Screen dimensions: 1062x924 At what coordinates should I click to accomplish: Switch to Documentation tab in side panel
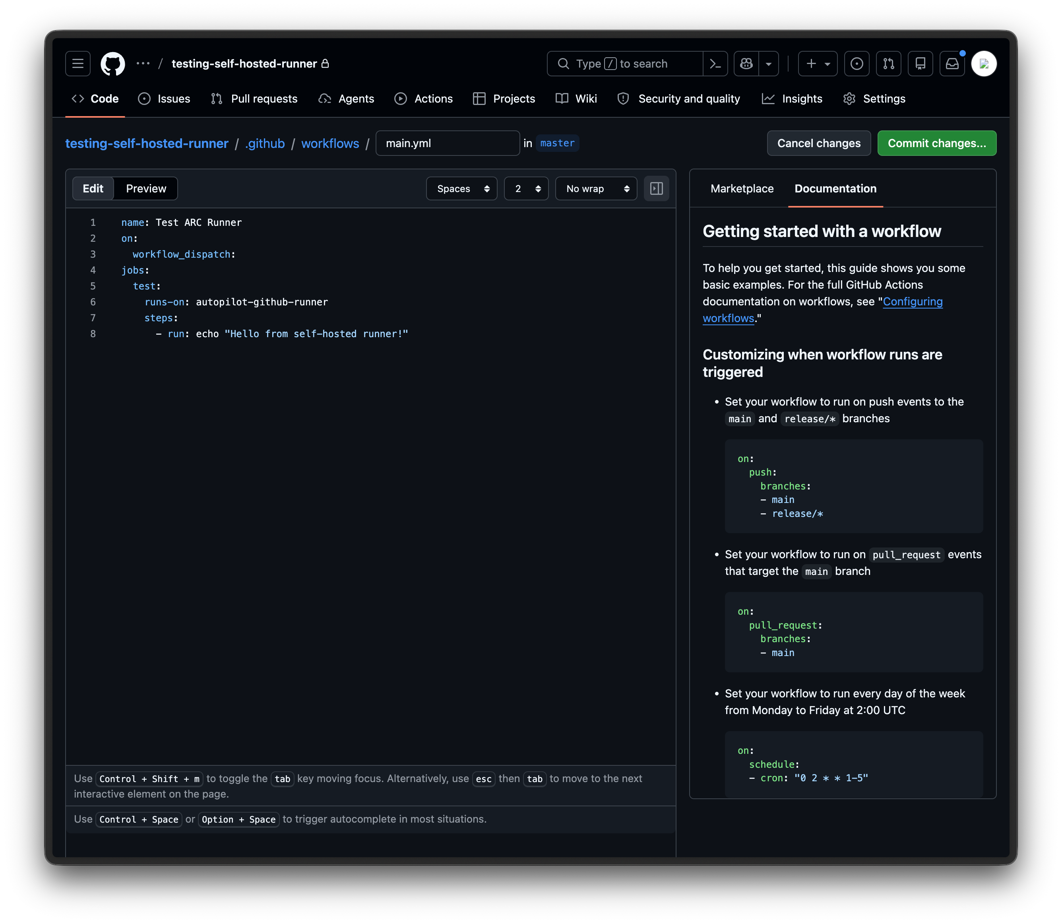pyautogui.click(x=835, y=189)
